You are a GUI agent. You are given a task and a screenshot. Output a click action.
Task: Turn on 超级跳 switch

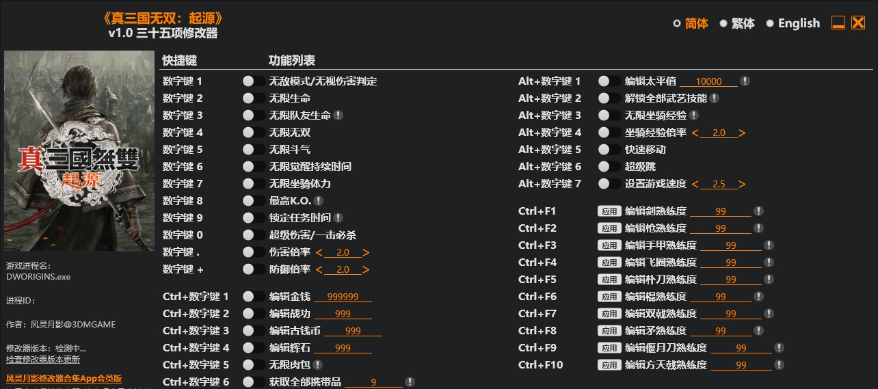609,167
